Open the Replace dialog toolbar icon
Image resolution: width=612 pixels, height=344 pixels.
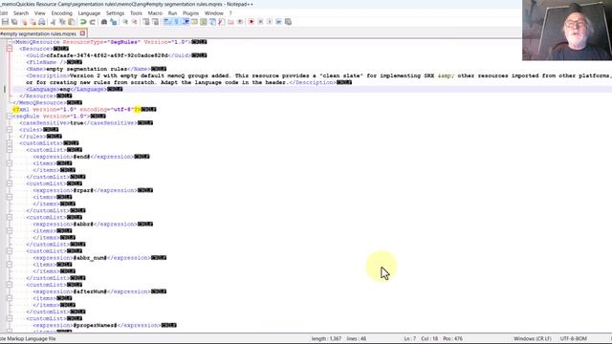[114, 22]
